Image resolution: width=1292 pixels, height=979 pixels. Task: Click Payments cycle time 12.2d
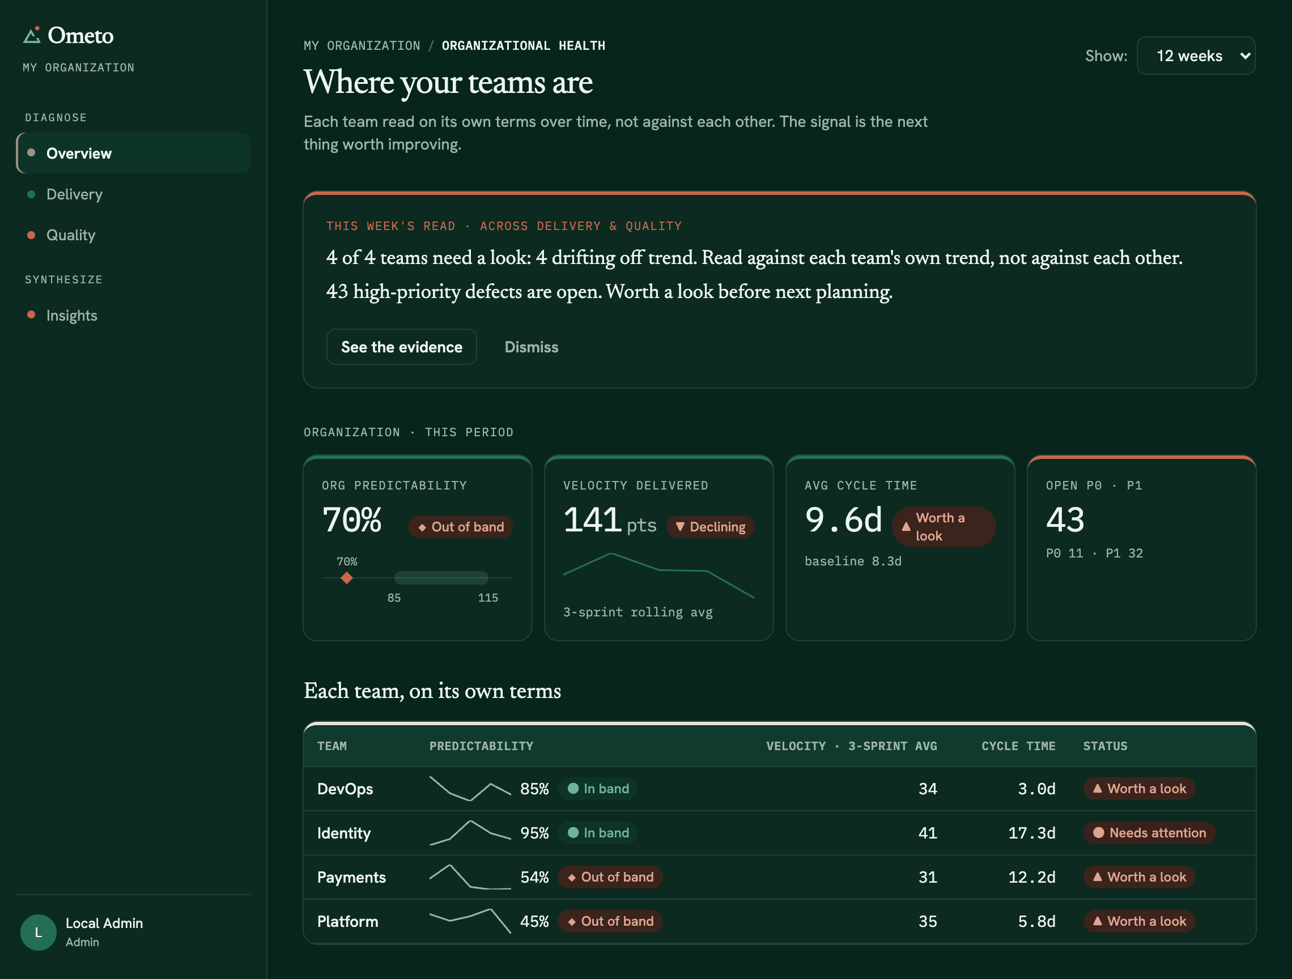click(1031, 877)
